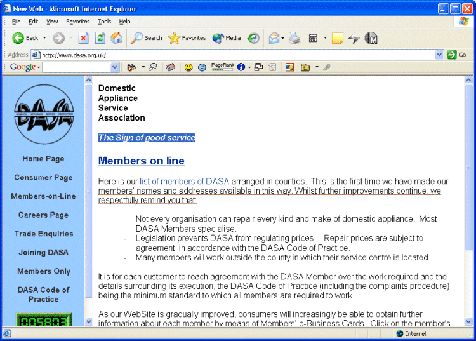This screenshot has width=476, height=341.
Task: Click the lightning bolt toolbar icon
Action: (354, 38)
